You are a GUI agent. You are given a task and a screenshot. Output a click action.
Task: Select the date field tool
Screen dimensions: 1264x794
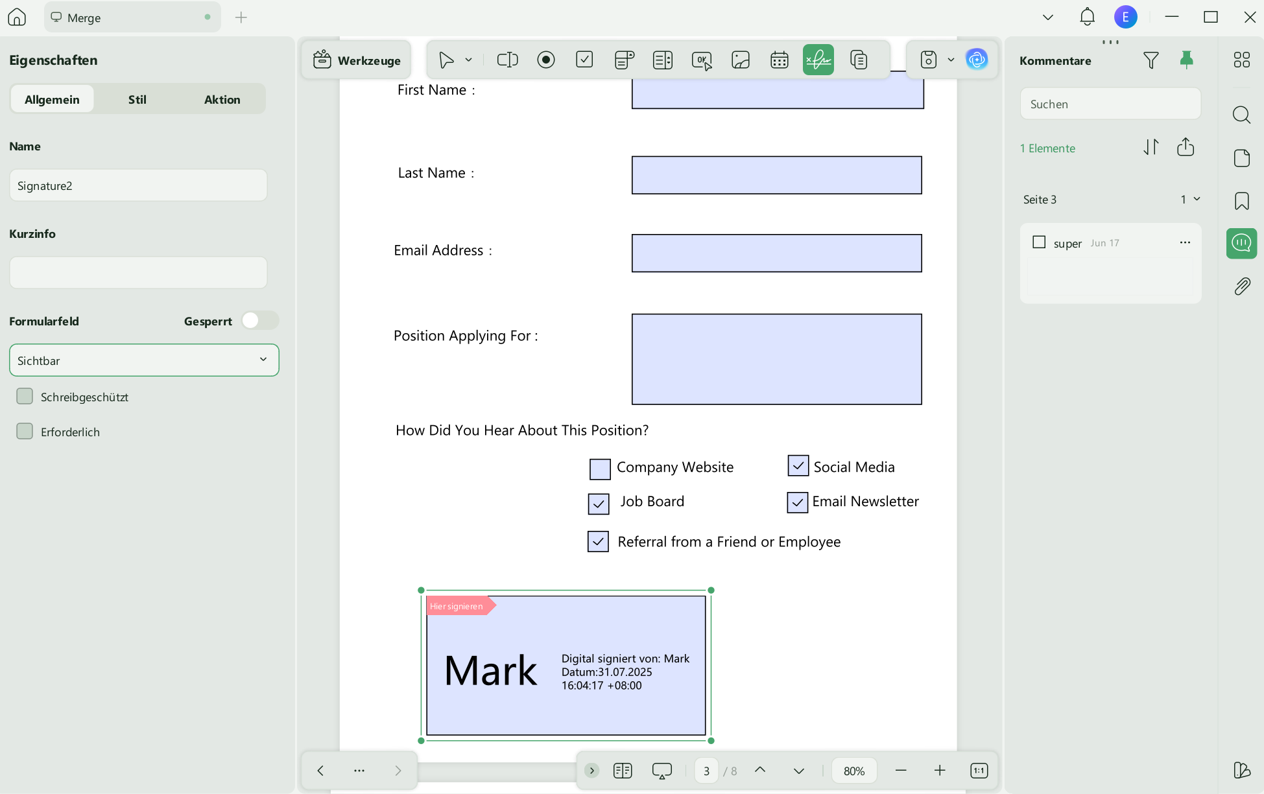(x=780, y=60)
